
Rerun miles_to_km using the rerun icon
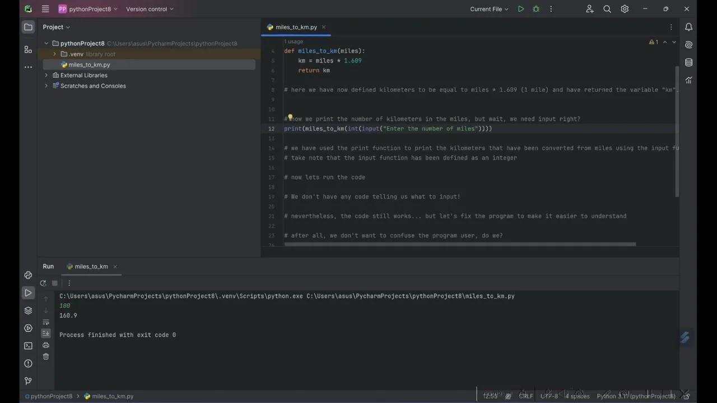43,283
